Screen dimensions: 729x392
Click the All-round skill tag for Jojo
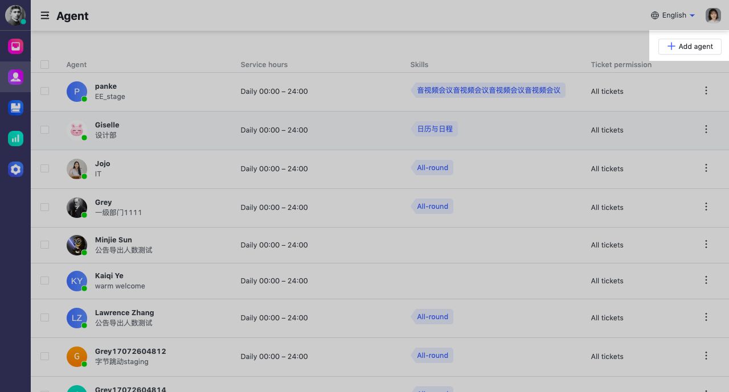coord(432,168)
